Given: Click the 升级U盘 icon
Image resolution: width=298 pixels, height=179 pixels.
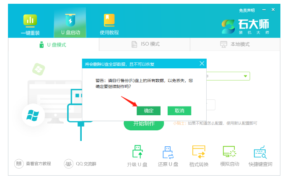Looking at the screenshot, I should (137, 152).
